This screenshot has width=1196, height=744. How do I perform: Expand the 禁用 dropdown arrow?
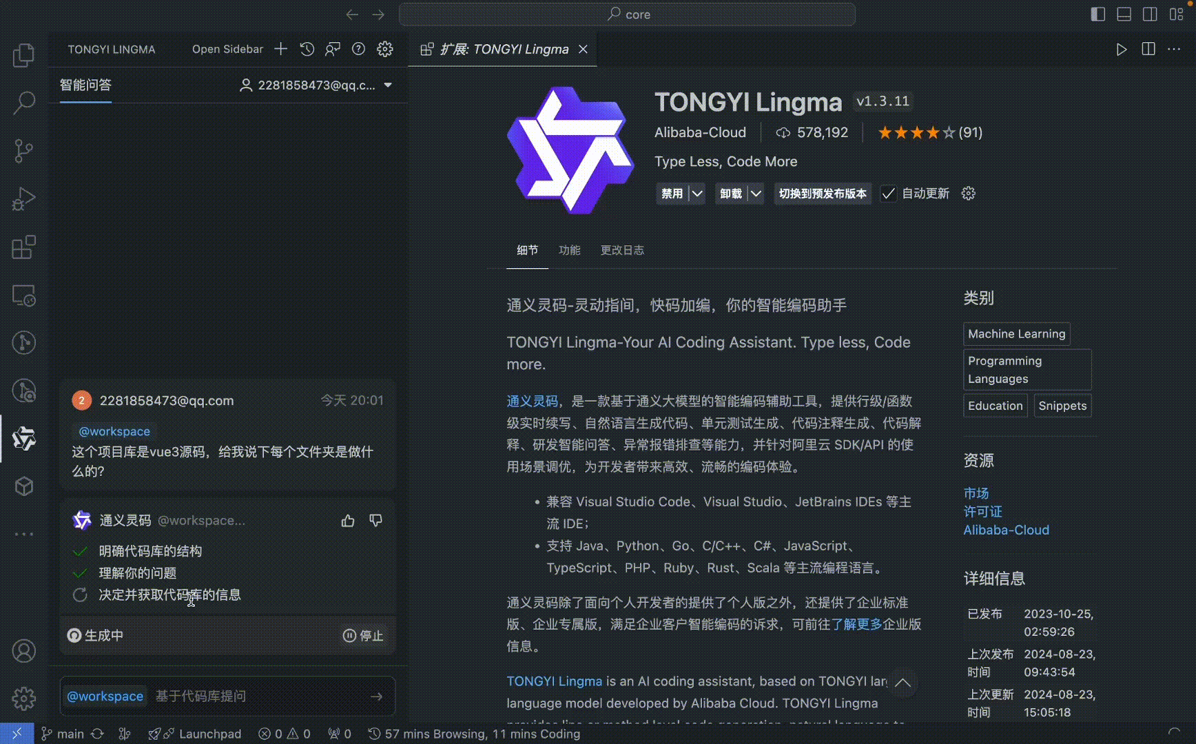697,194
